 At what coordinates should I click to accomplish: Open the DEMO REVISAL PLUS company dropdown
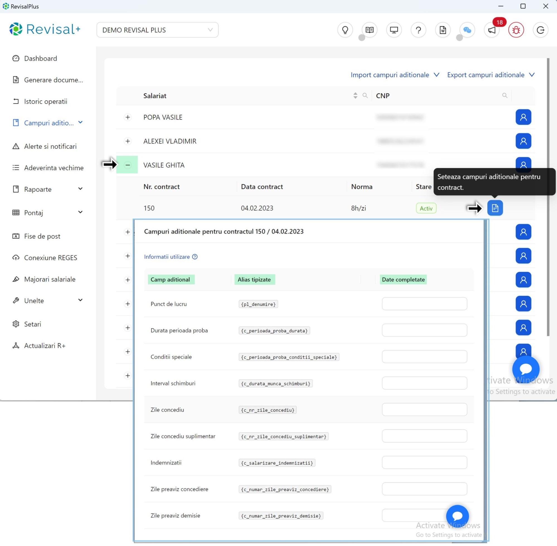[157, 30]
